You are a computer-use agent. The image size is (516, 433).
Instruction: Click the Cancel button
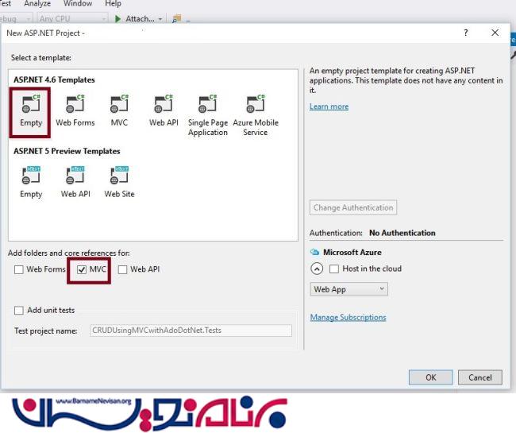(480, 377)
